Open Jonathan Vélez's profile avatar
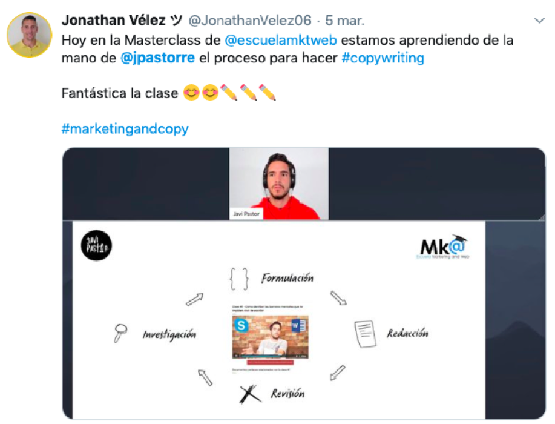This screenshot has height=424, width=555. pyautogui.click(x=30, y=35)
